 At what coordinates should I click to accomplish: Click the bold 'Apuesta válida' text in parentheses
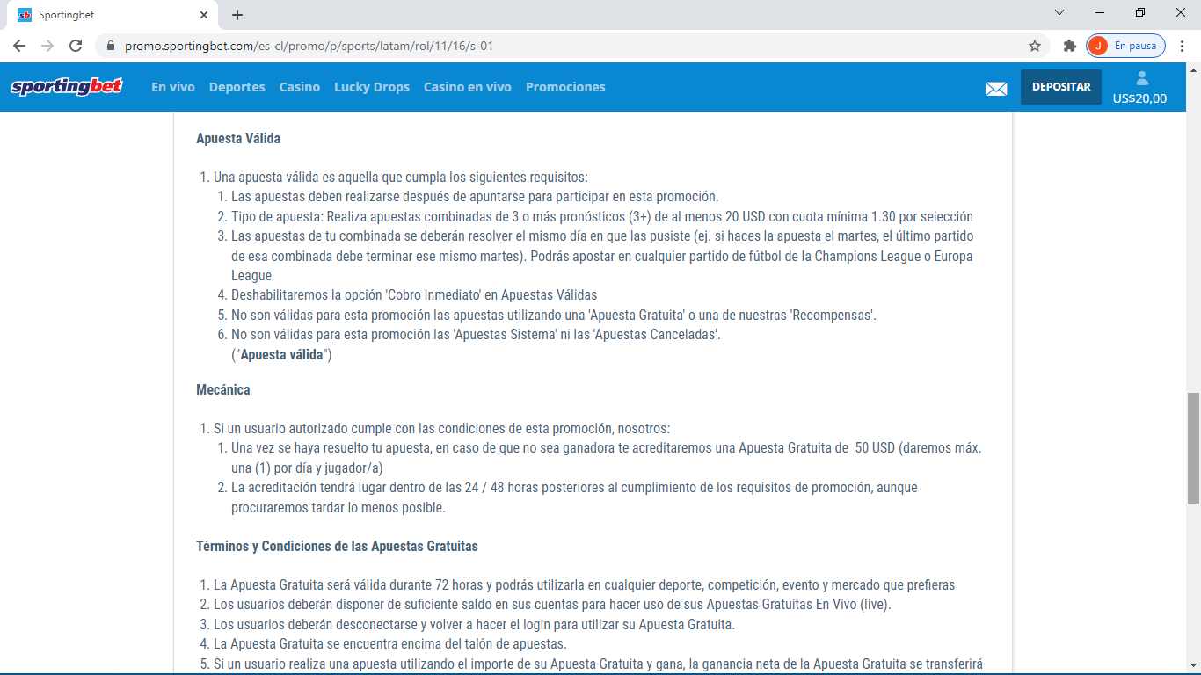pyautogui.click(x=282, y=355)
